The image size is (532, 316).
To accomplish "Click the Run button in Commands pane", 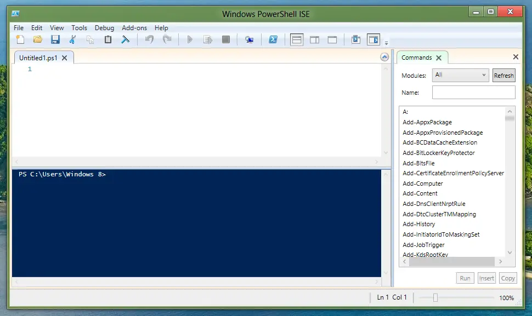I will 465,278.
